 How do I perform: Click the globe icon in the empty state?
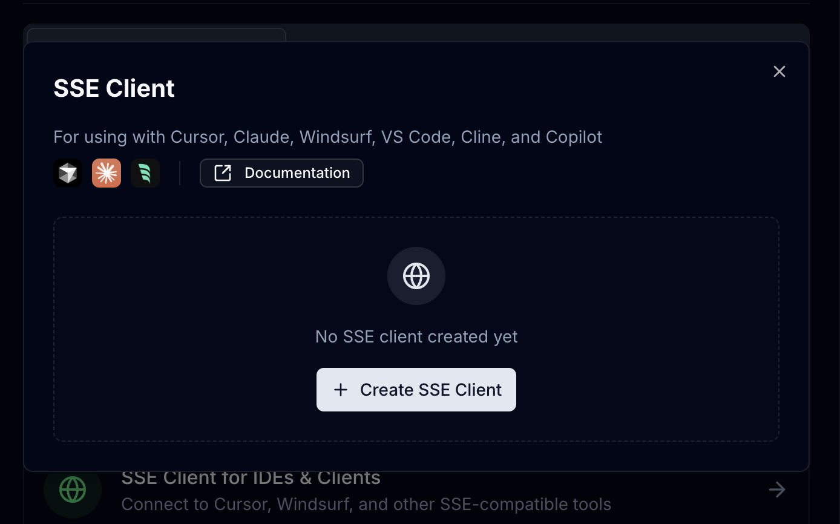(416, 276)
